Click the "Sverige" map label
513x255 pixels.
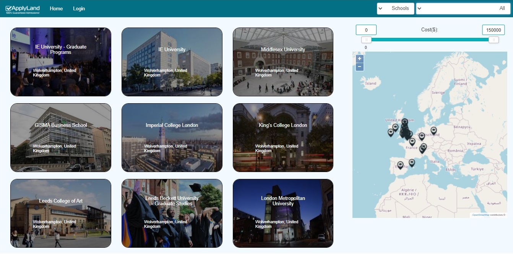(x=438, y=93)
